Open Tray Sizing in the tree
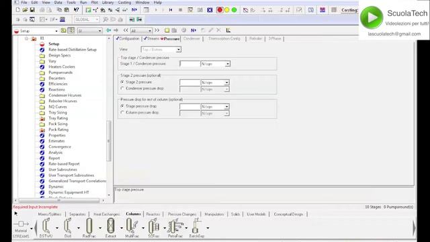This screenshot has height=242, width=430. (x=58, y=112)
